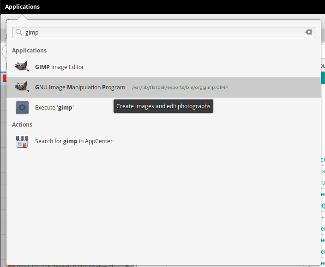Click the AppCenter storefront icon
The height and width of the screenshot is (267, 325).
pyautogui.click(x=22, y=142)
